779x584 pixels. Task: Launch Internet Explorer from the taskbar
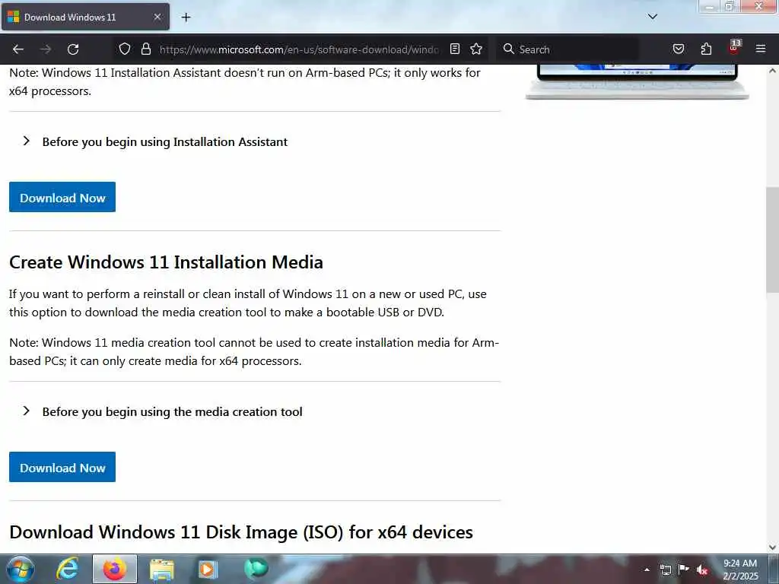point(68,570)
